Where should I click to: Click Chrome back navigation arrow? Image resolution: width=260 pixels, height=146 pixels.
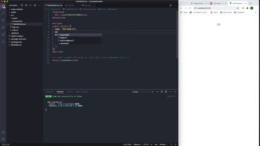pos(181,8)
